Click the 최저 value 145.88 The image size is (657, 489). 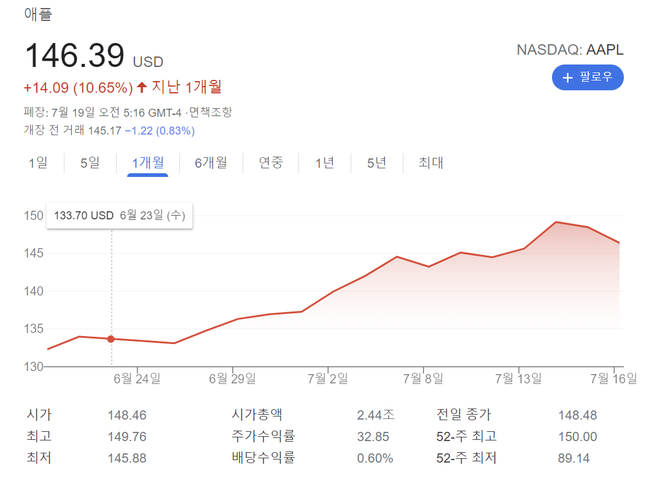tap(127, 458)
